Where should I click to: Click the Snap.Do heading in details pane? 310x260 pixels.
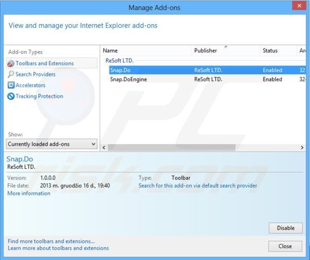point(20,159)
